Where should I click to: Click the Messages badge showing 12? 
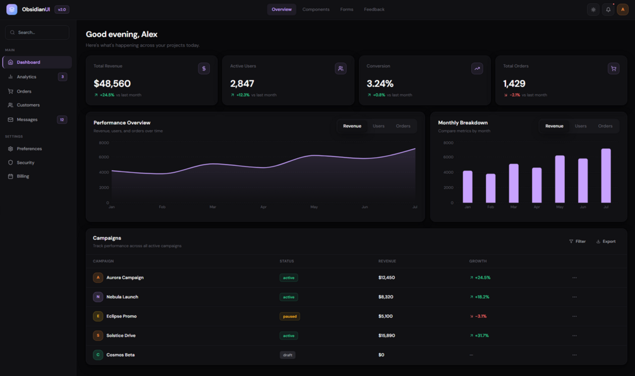tap(62, 120)
